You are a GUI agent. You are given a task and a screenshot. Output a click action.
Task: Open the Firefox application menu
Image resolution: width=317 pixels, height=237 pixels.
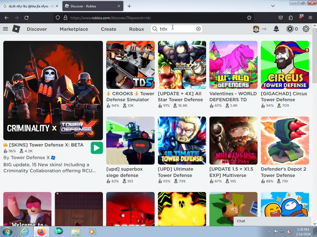(310, 18)
